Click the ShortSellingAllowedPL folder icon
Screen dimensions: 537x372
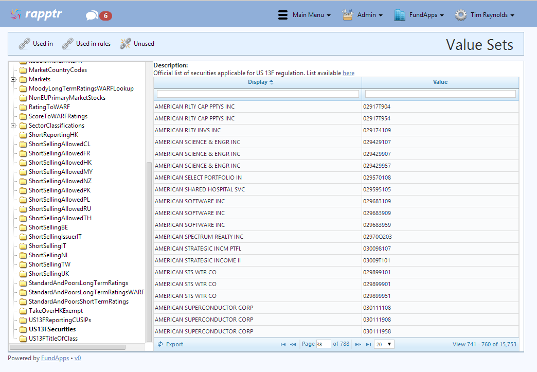pos(23,200)
